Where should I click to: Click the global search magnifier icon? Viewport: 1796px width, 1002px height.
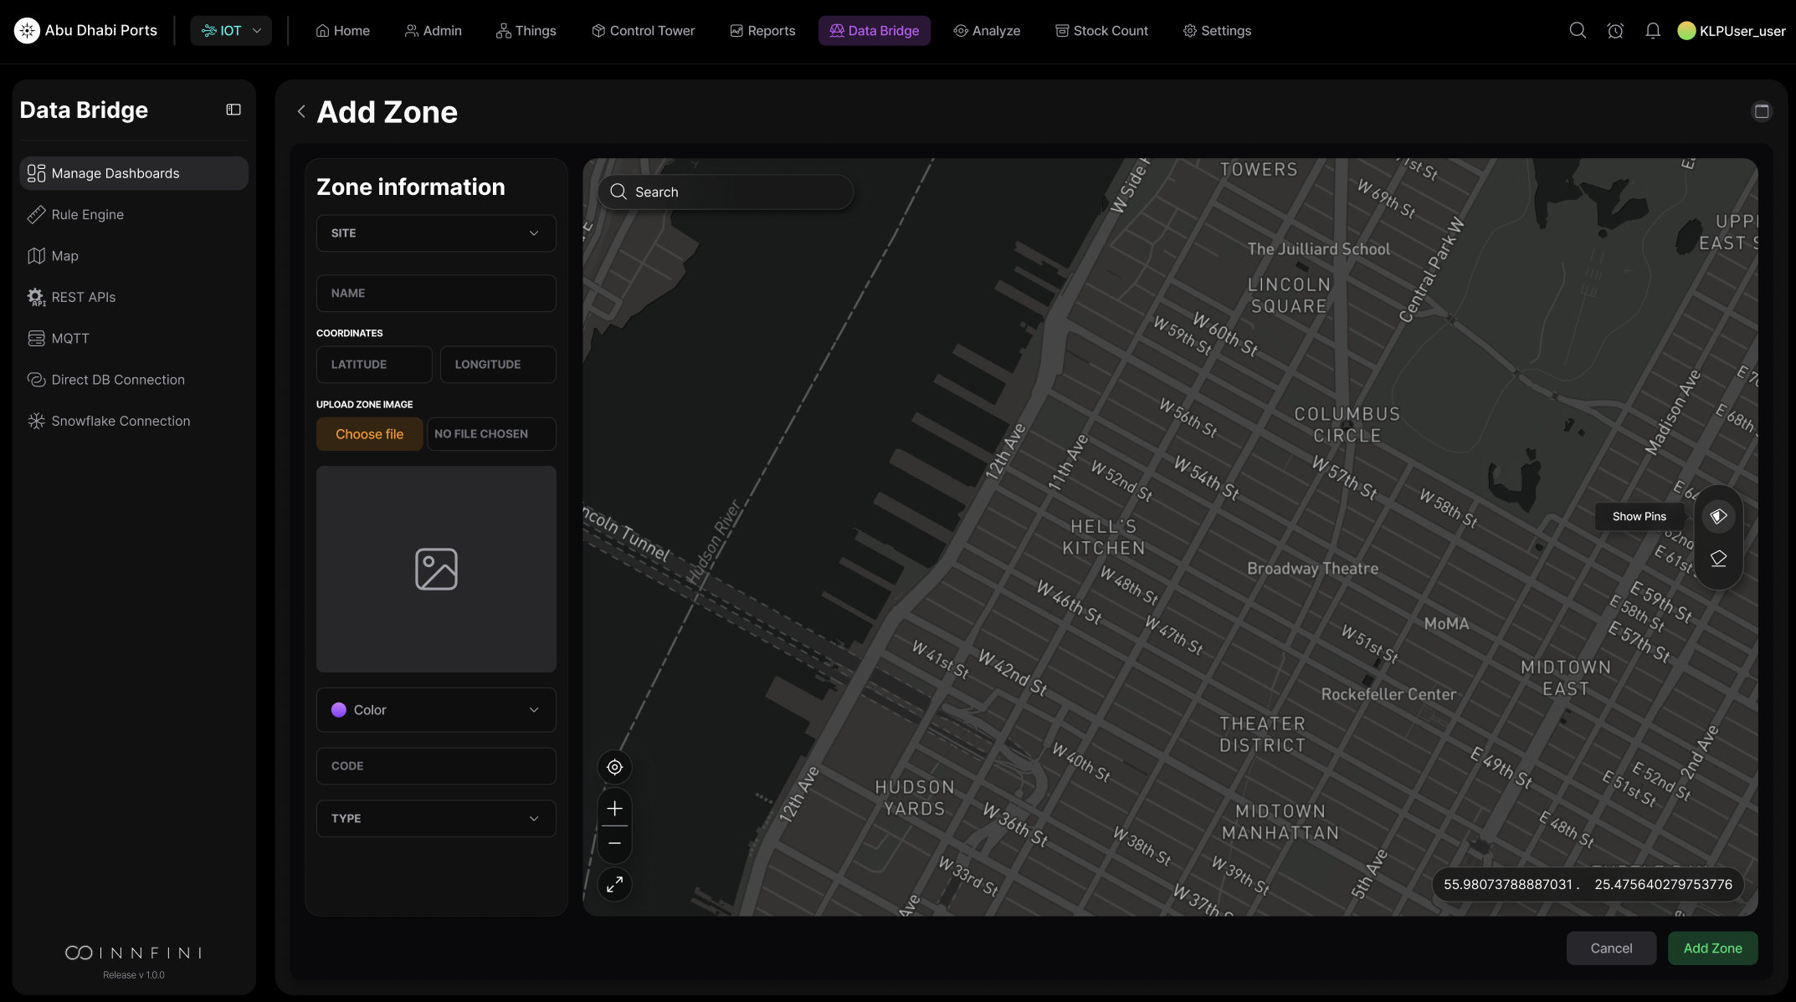coord(1578,31)
